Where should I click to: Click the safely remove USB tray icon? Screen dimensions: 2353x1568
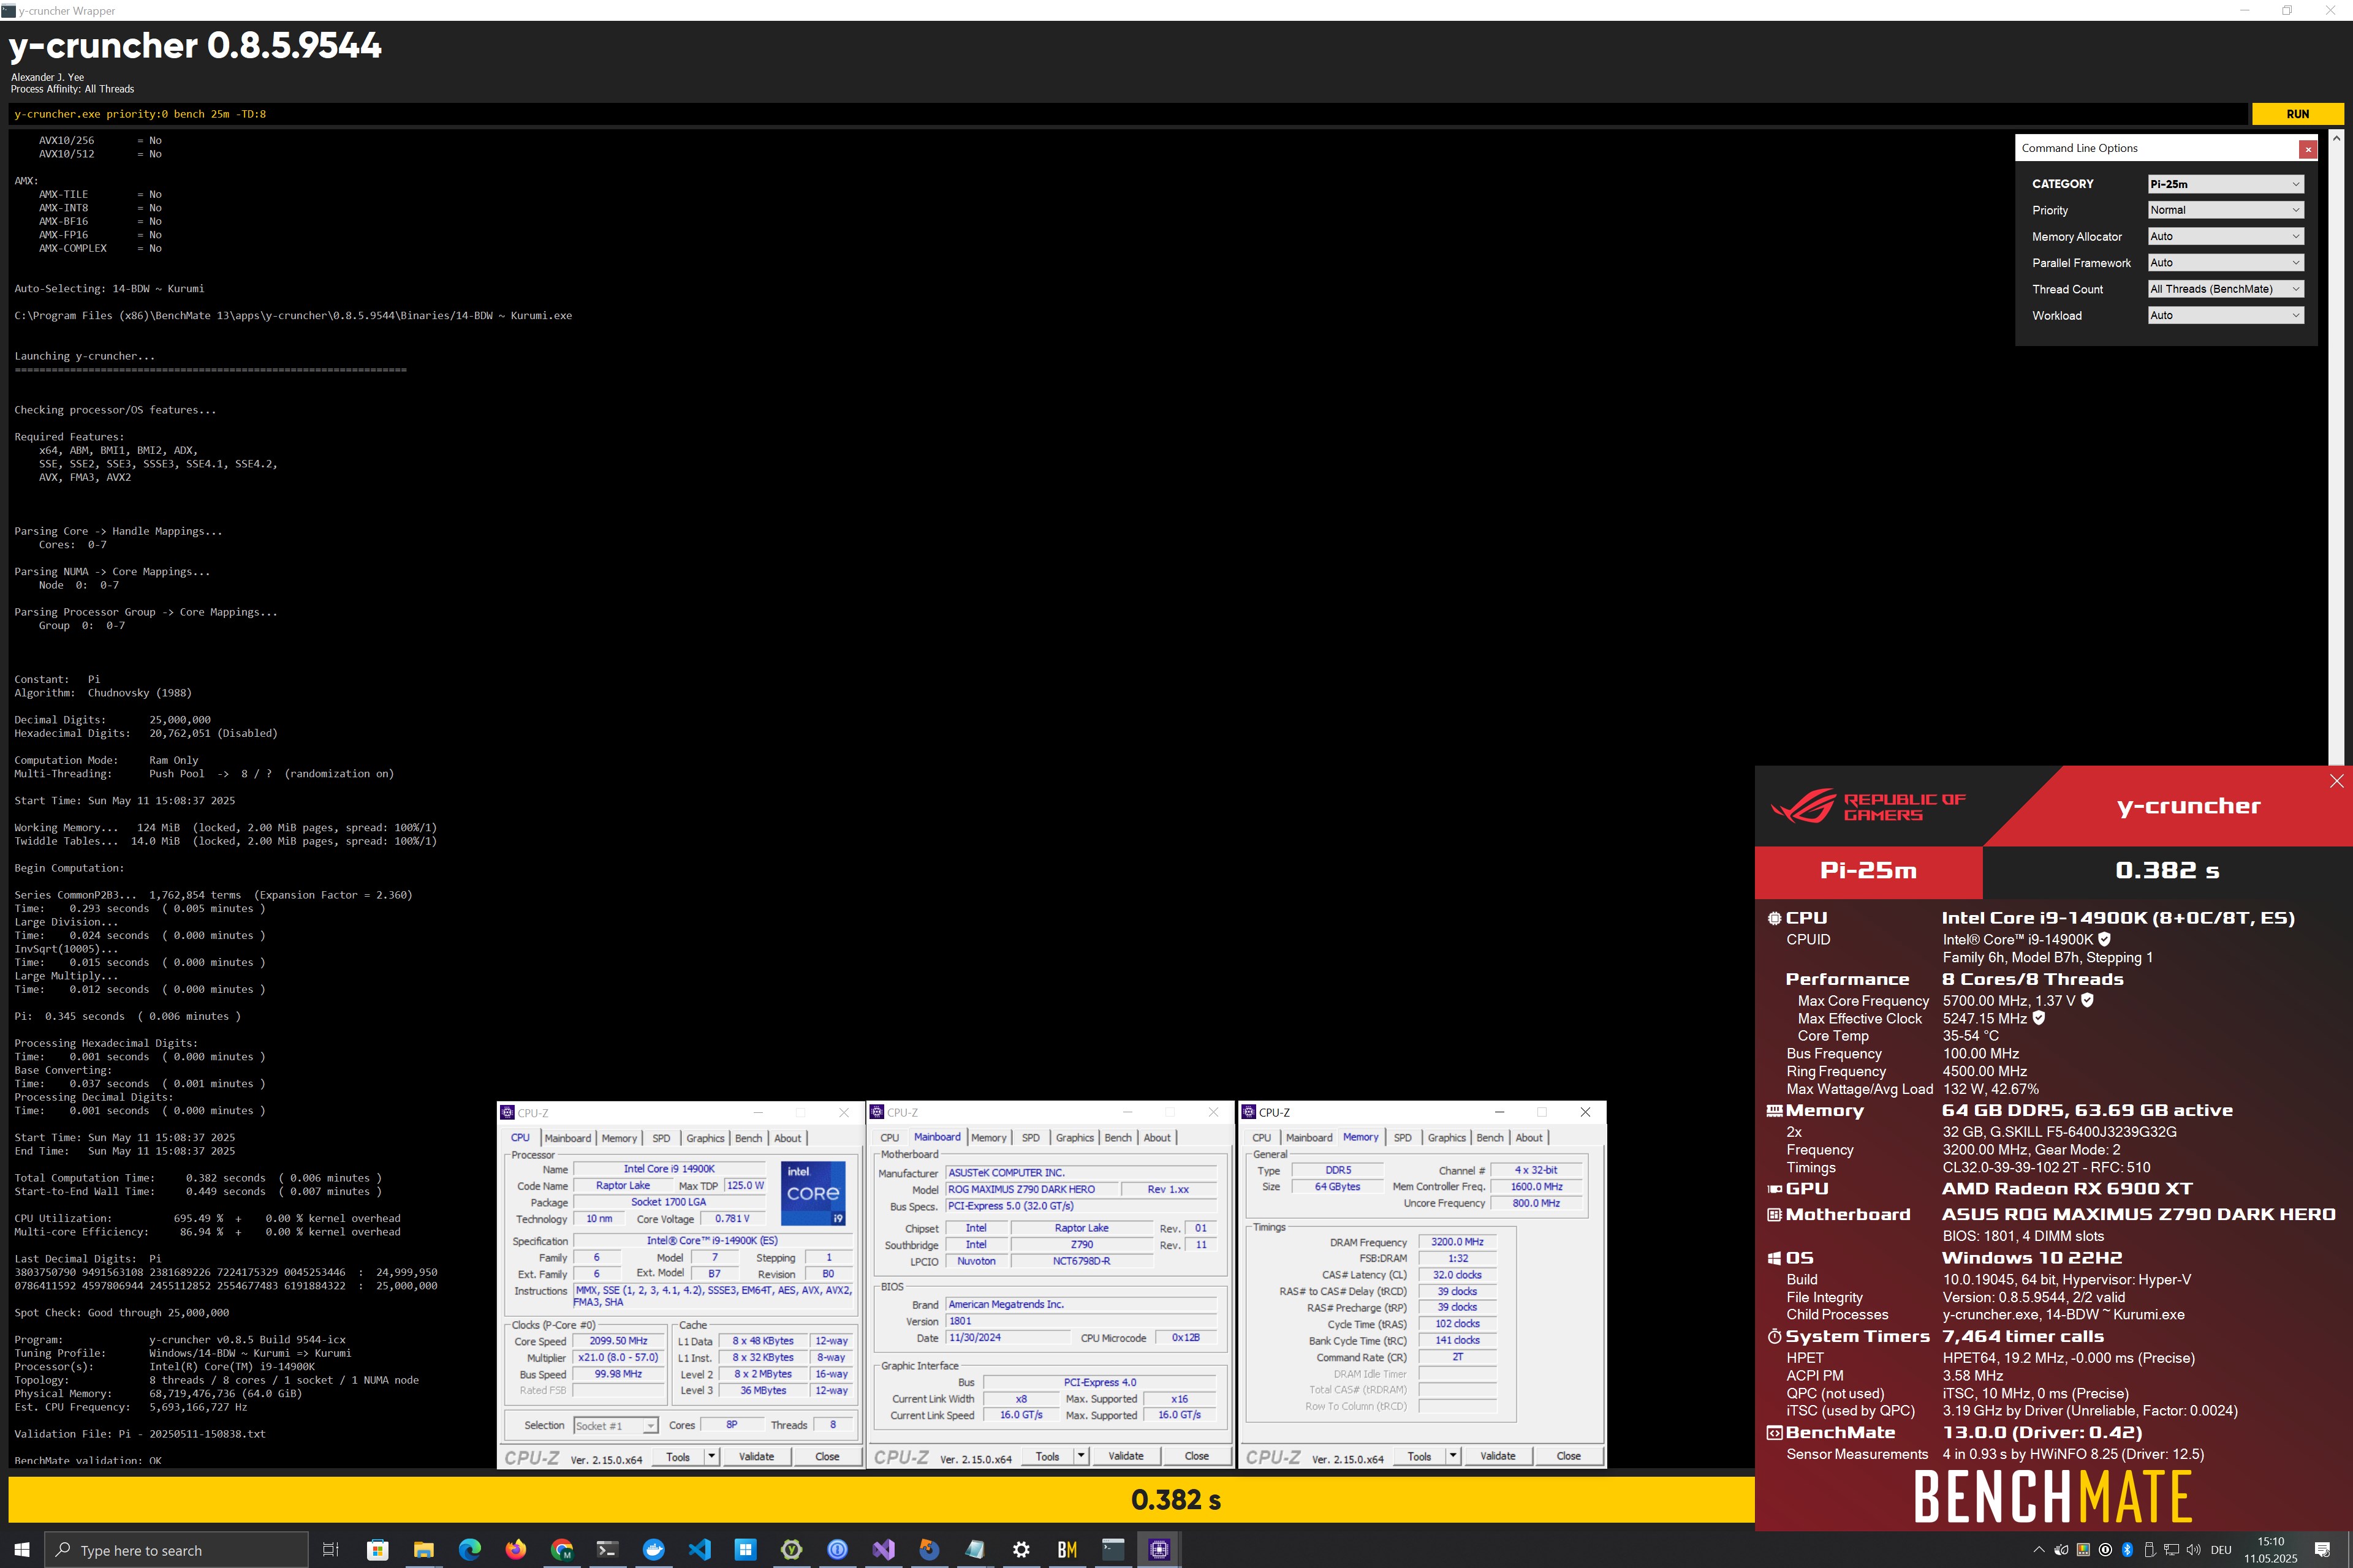[x=2149, y=1550]
